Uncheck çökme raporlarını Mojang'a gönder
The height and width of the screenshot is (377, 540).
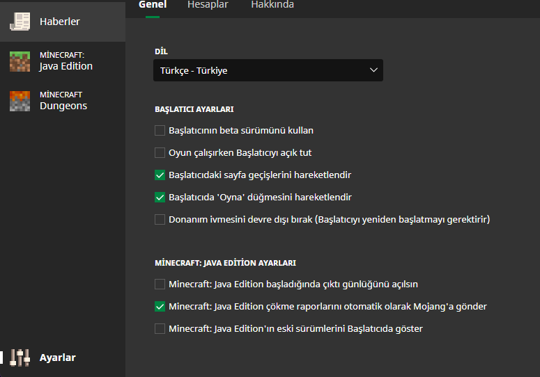coord(160,306)
